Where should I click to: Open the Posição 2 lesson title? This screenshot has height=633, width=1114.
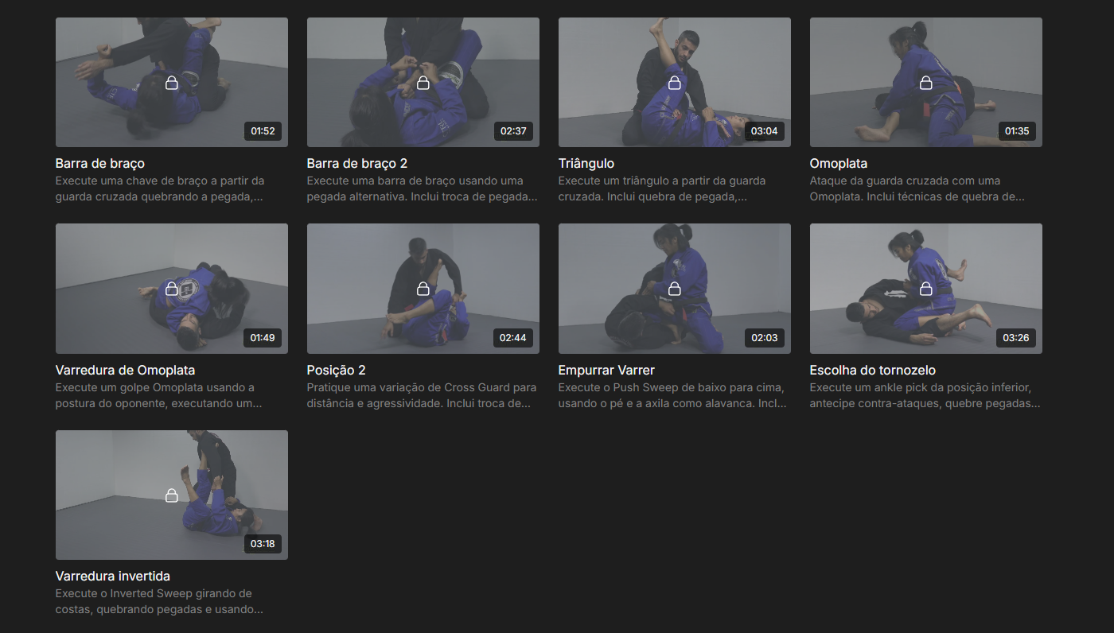pyautogui.click(x=336, y=371)
